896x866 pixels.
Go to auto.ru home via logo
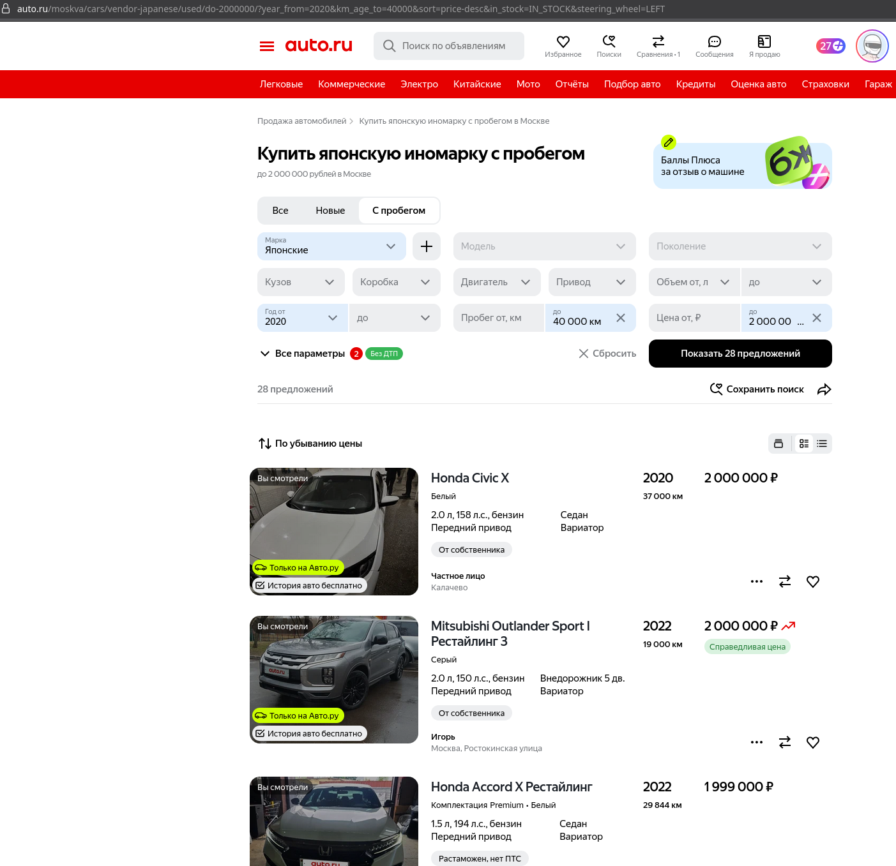pyautogui.click(x=319, y=45)
